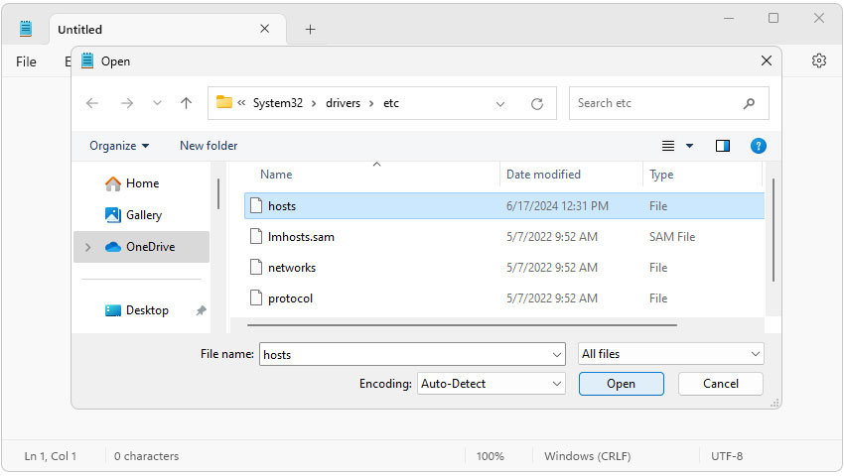Select the networks file
Image resolution: width=844 pixels, height=476 pixels.
point(292,268)
